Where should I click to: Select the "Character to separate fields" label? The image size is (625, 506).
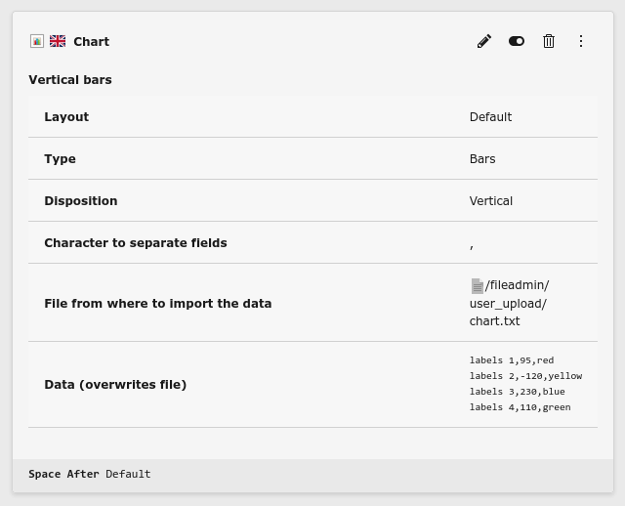click(135, 243)
